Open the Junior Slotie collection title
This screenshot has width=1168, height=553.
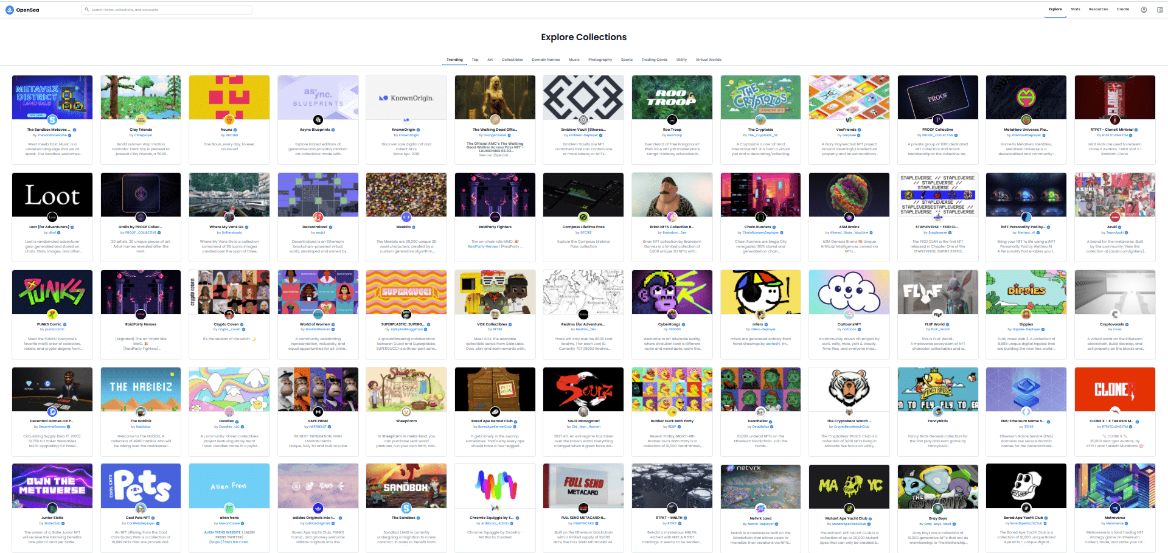(x=52, y=518)
